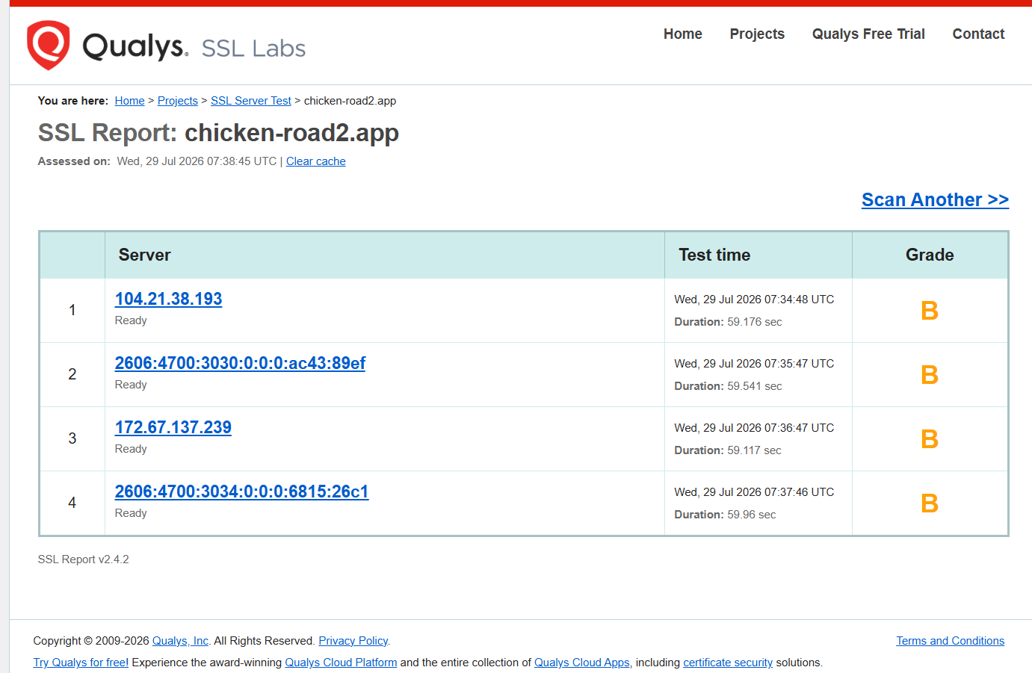Select grade B for the 6815:26c1 server
1032x673 pixels.
pos(930,503)
